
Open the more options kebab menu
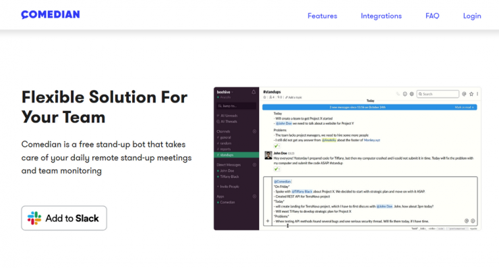click(x=477, y=94)
